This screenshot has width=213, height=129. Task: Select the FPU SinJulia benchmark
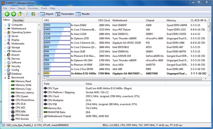[x=22, y=119]
